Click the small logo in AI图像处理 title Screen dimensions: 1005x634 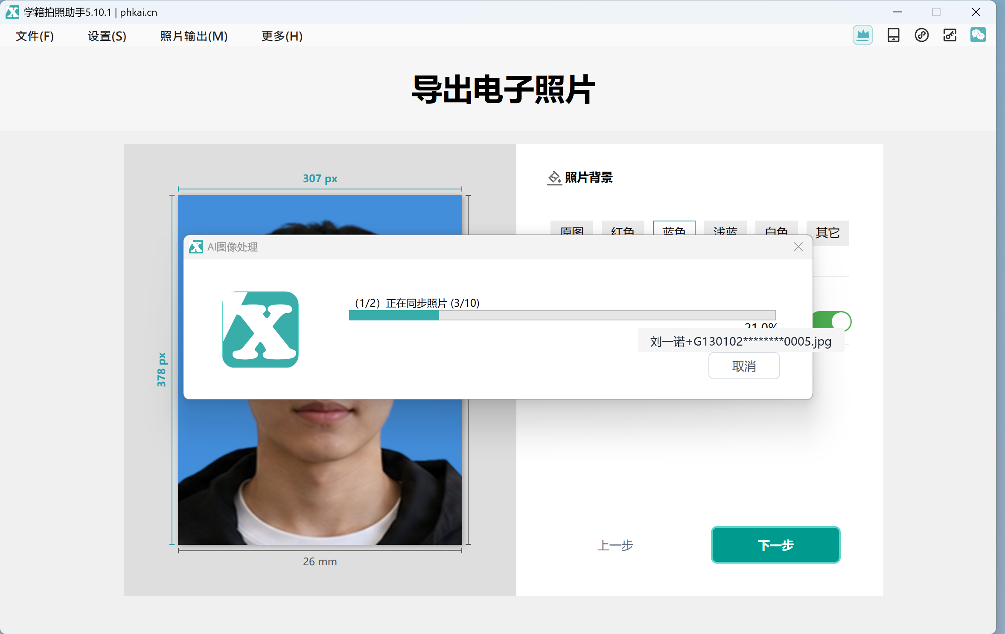tap(196, 247)
